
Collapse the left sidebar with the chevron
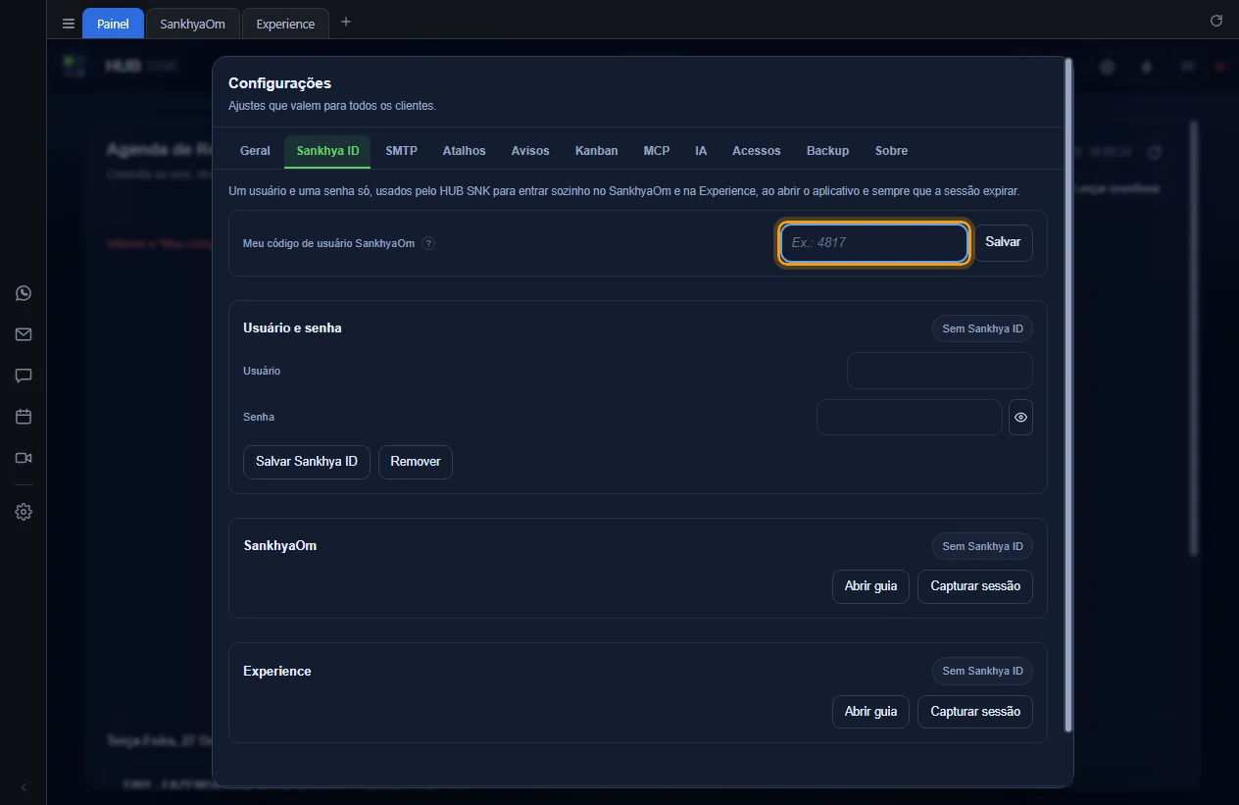(x=24, y=787)
